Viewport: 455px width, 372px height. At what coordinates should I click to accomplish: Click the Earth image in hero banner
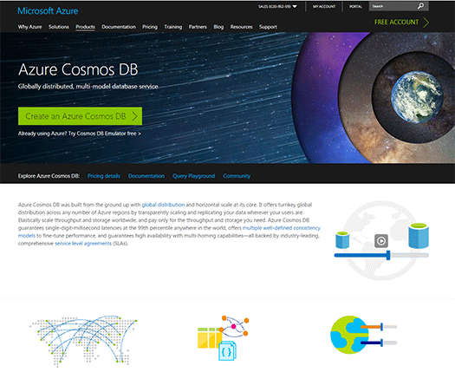point(417,97)
